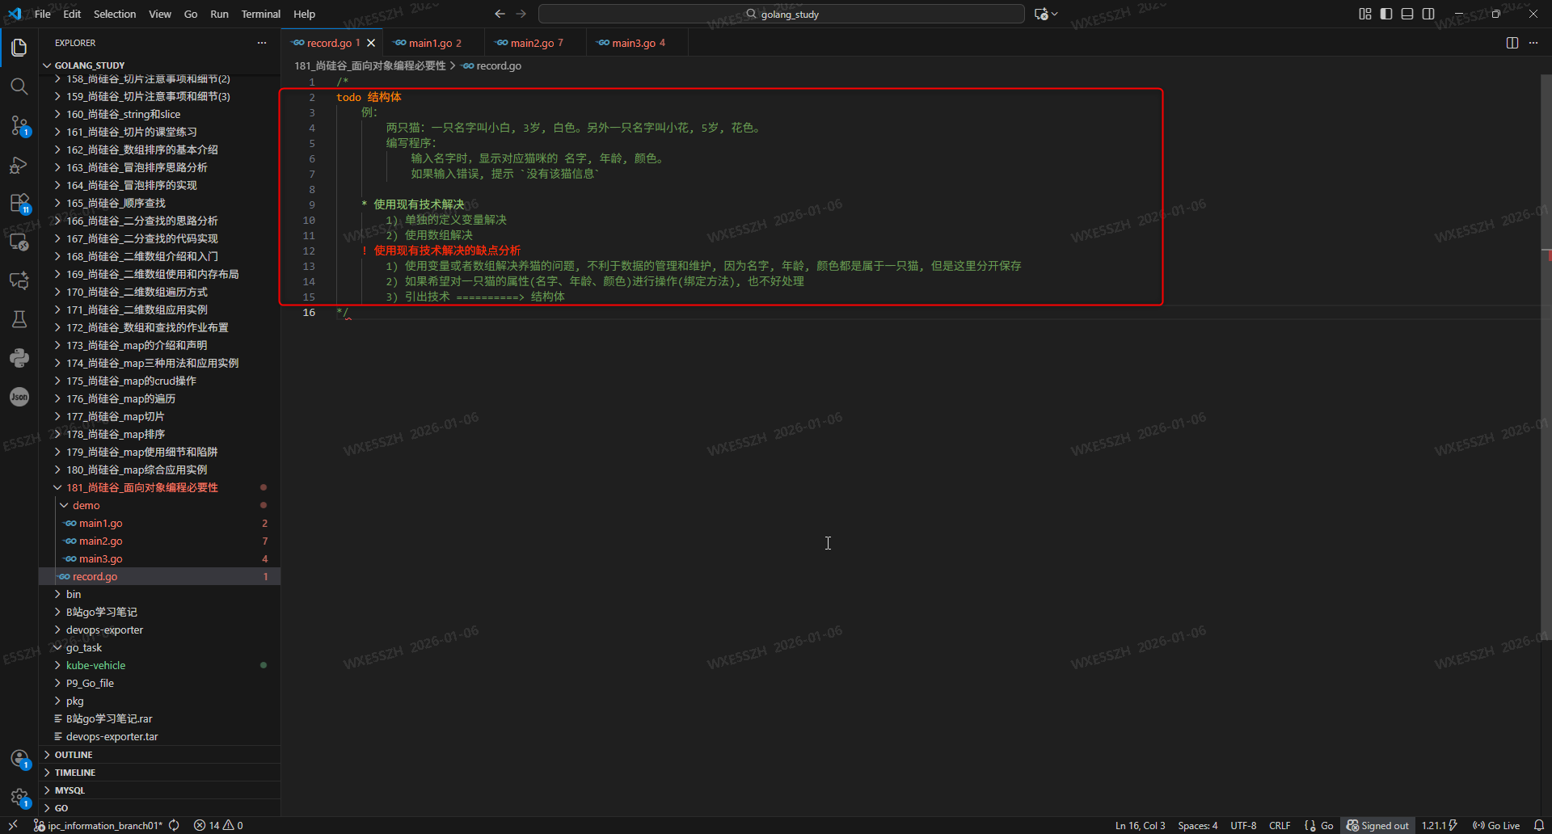Open Explorer Views and More Actions ellipsis

[262, 43]
